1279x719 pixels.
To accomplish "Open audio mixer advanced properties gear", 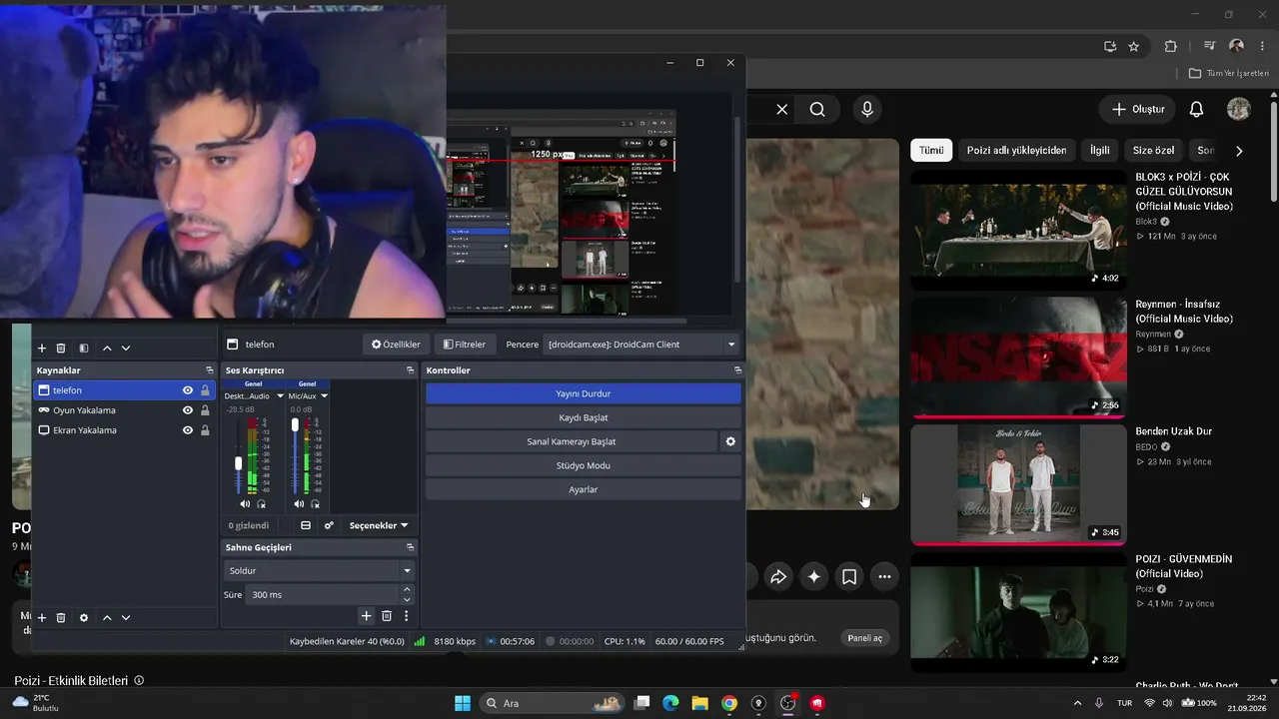I will [329, 525].
